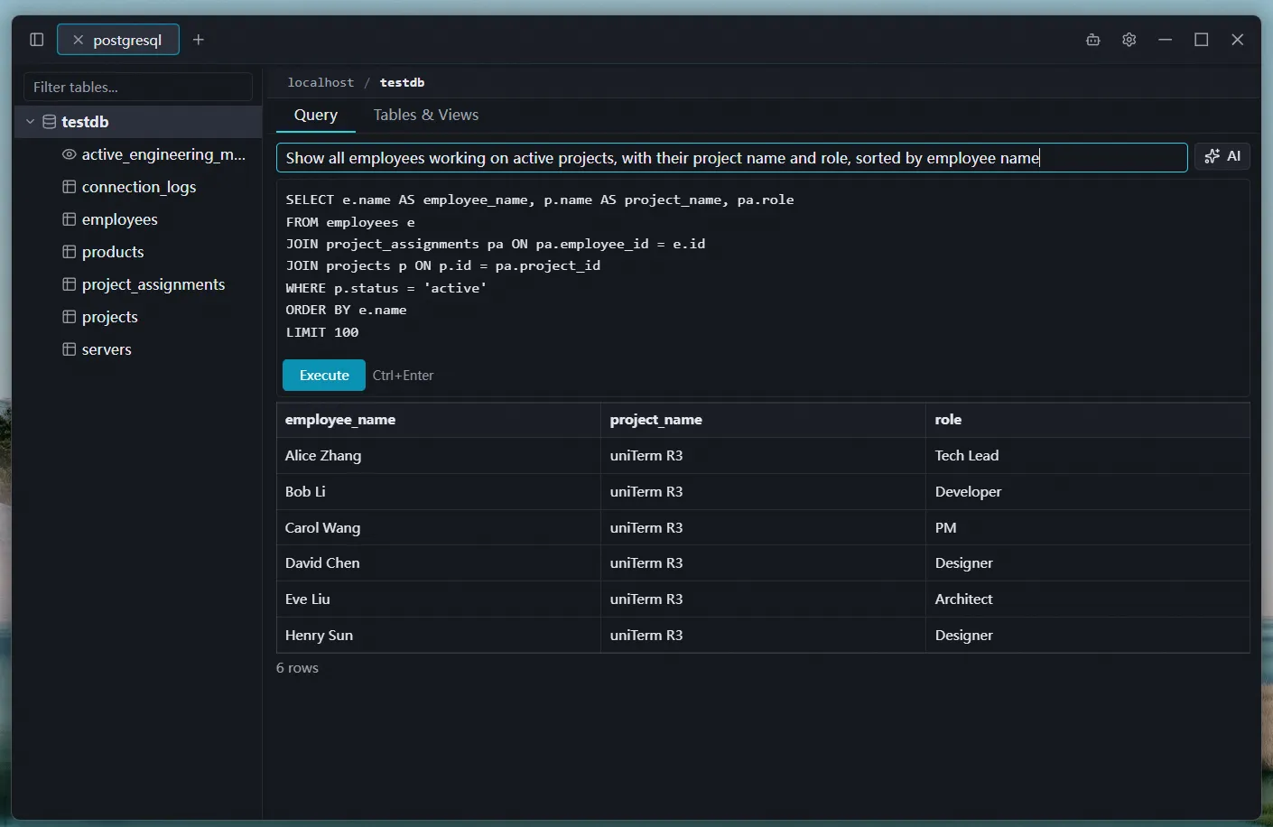
Task: Click the table icon beside products
Action: pos(69,252)
